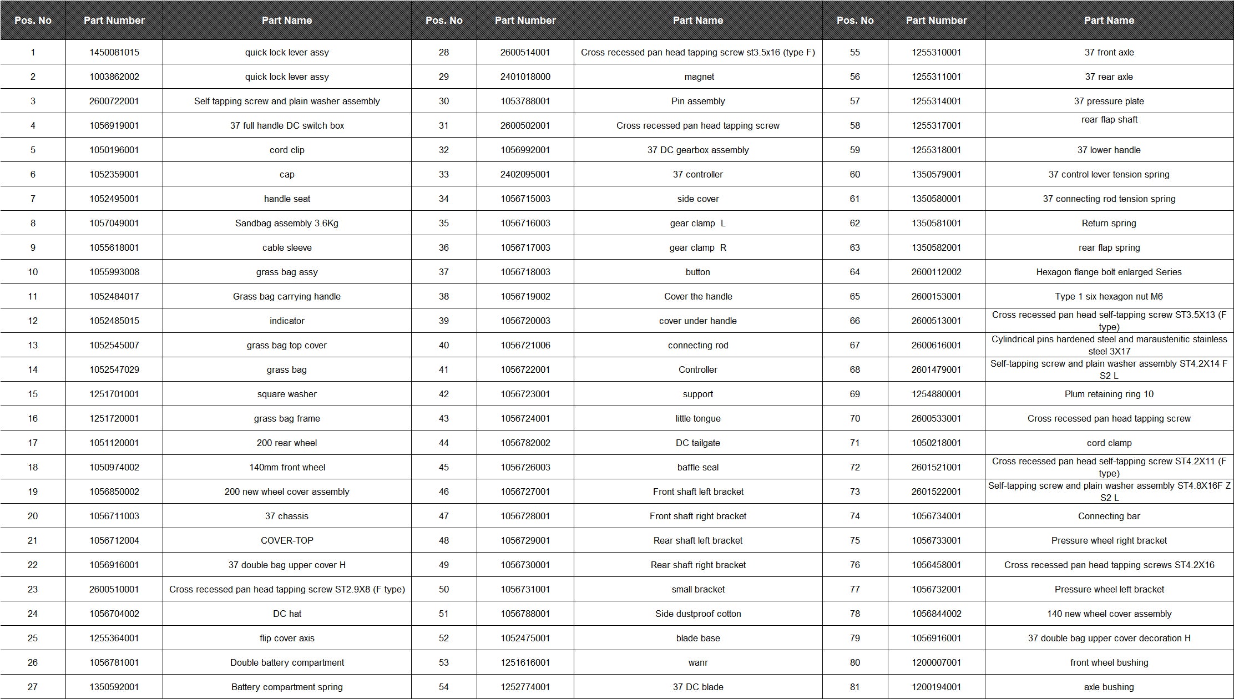Click the '37 front axle' cell
Viewport: 1234px width, 699px height.
(1109, 52)
